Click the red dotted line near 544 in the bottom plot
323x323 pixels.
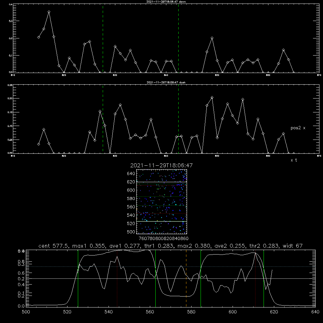click(x=117, y=278)
